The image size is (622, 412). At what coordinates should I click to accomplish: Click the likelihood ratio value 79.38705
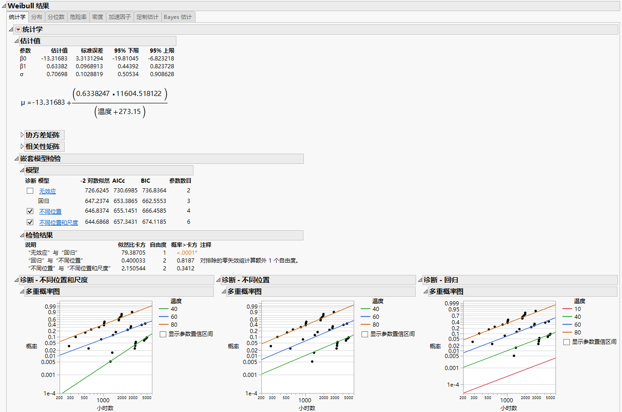134,253
